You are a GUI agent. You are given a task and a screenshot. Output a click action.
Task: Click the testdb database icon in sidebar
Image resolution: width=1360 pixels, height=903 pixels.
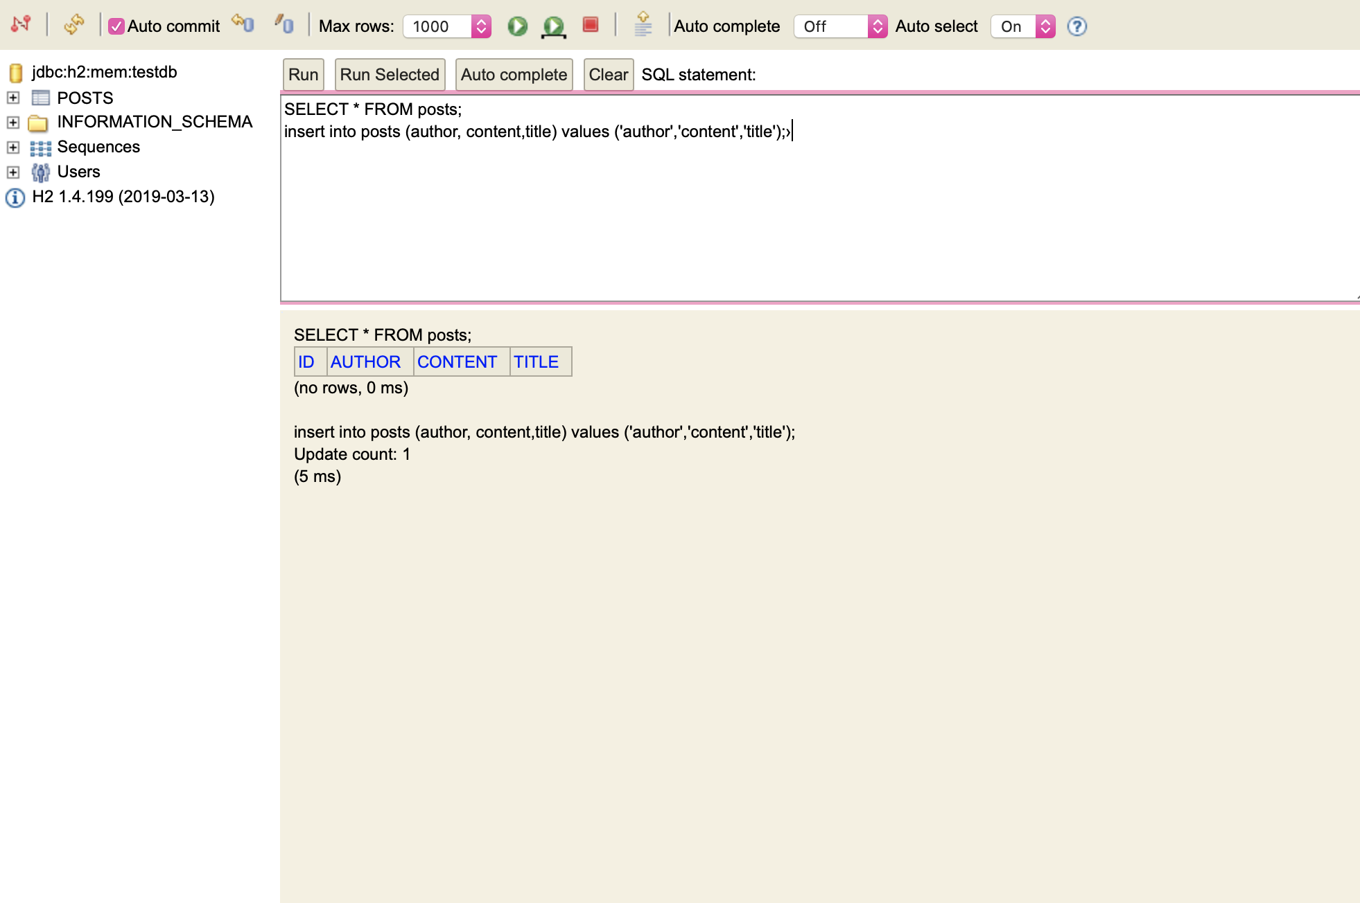(15, 71)
